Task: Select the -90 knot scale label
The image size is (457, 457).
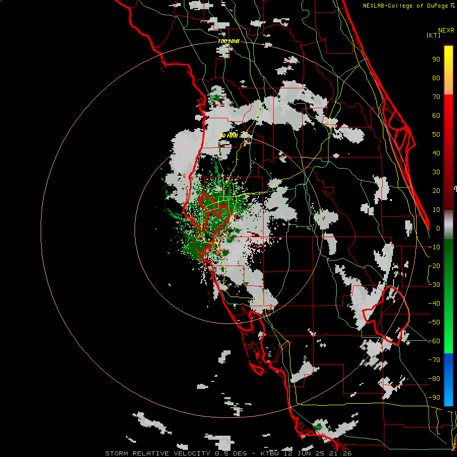Action: 434,398
